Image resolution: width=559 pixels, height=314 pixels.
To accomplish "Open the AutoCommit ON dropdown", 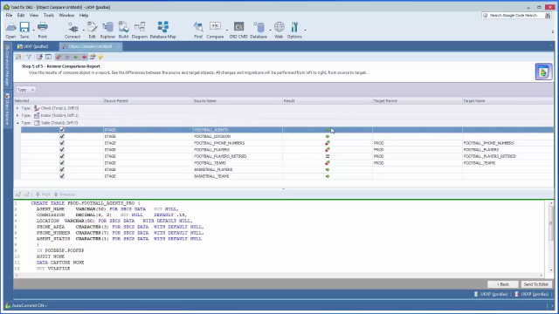I will pyautogui.click(x=29, y=305).
